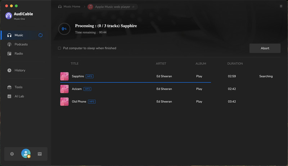Close the window with the red button

click(x=6, y=6)
